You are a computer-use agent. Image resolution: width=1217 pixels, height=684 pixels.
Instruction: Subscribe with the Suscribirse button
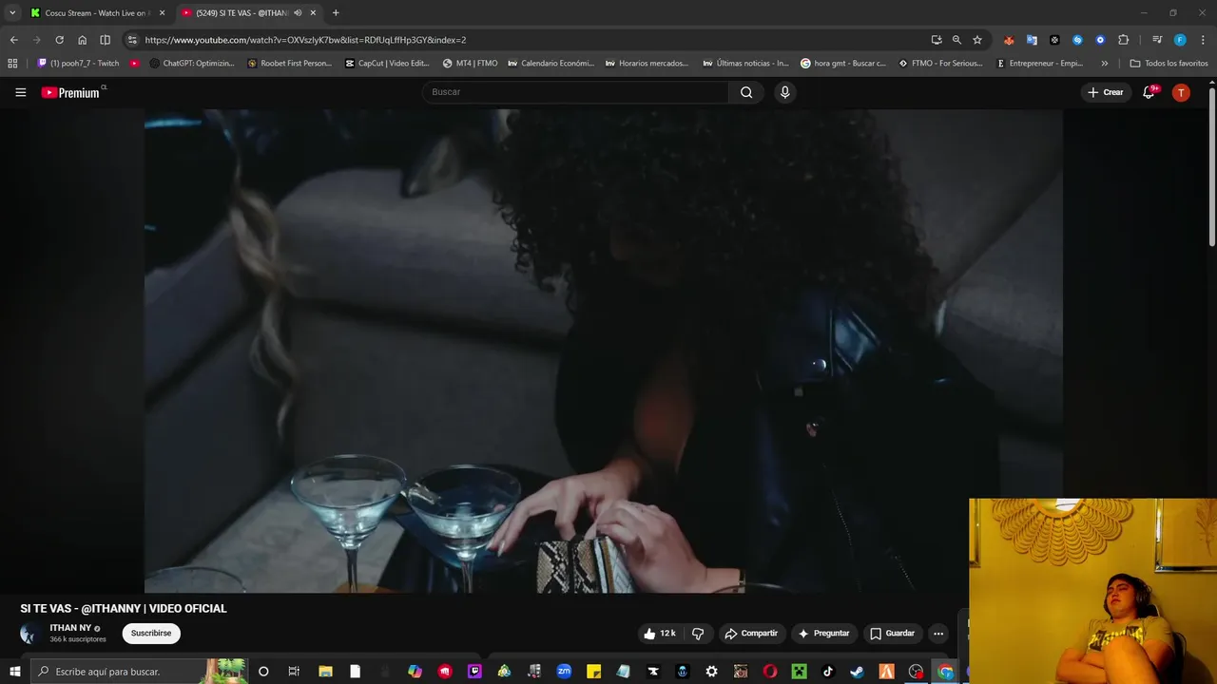tap(151, 634)
